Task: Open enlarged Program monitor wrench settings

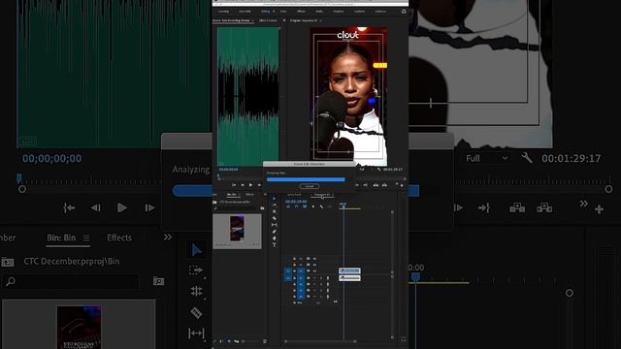Action: click(526, 158)
